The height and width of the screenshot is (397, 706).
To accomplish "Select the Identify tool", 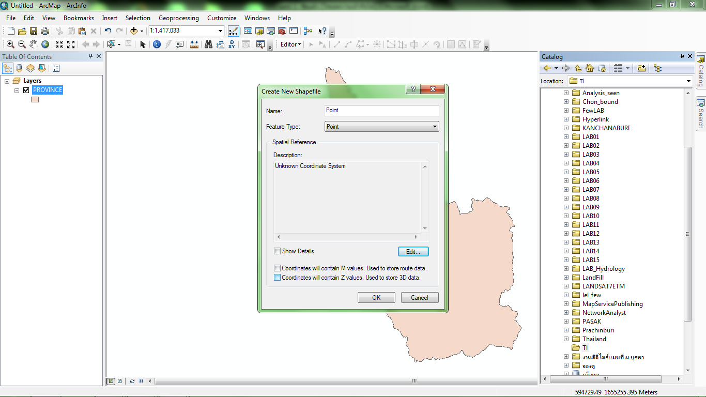I will click(157, 44).
